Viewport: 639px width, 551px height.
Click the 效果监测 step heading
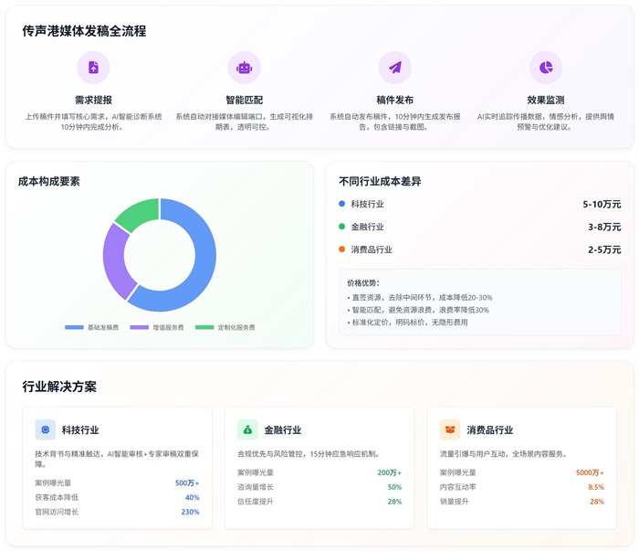[x=546, y=100]
